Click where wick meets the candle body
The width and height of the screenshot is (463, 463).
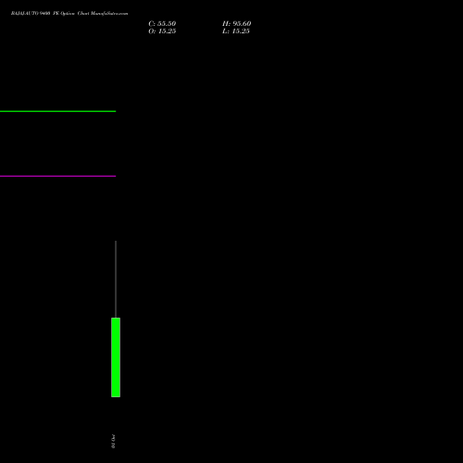pos(116,318)
